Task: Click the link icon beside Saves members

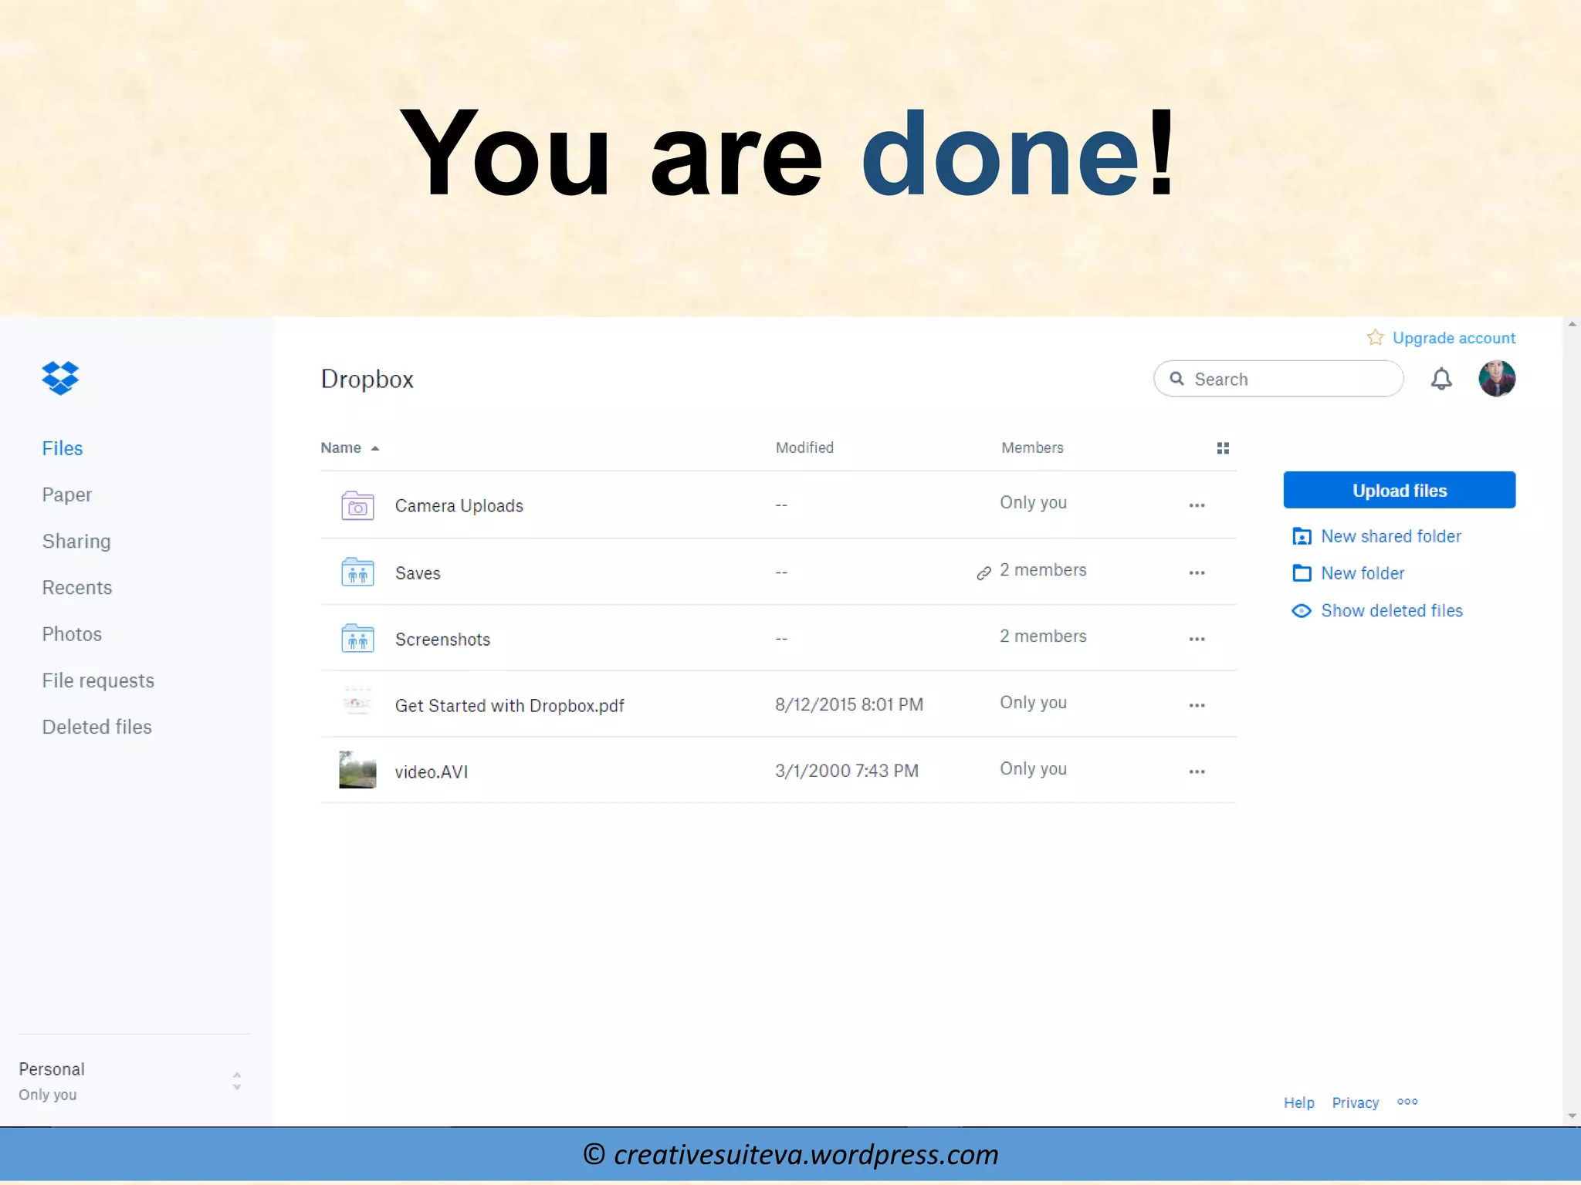Action: (983, 572)
